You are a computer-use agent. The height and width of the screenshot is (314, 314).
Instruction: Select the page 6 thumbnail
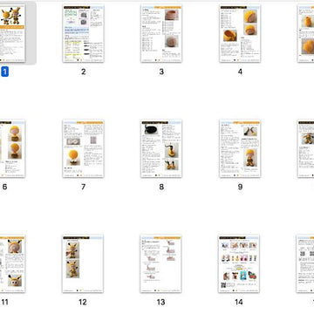pyautogui.click(x=12, y=148)
